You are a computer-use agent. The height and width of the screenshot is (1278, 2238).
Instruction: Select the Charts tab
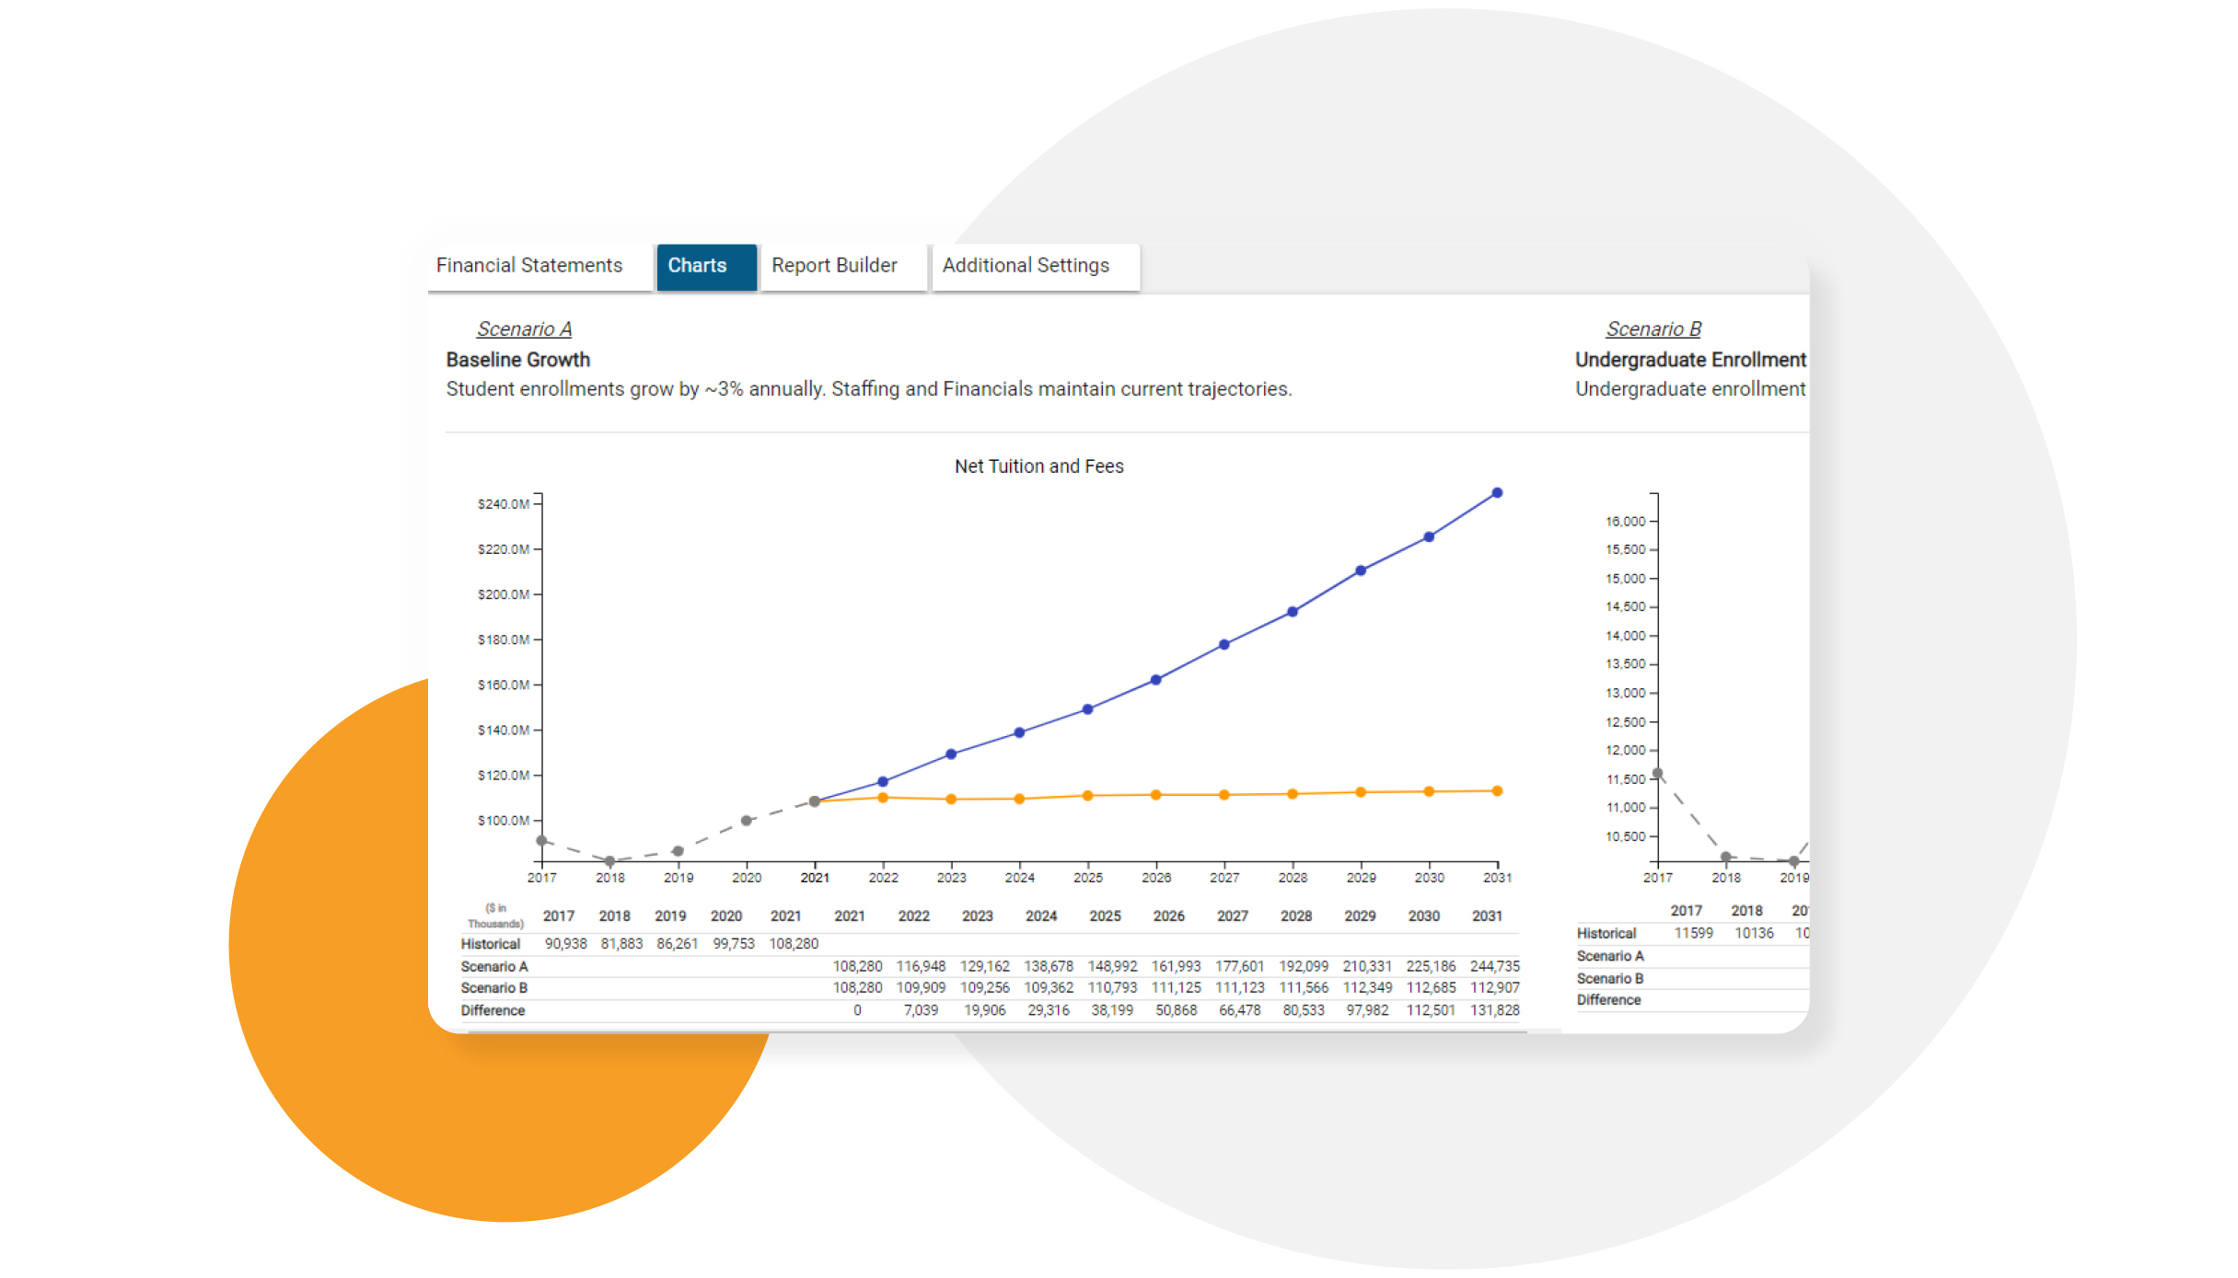coord(706,266)
